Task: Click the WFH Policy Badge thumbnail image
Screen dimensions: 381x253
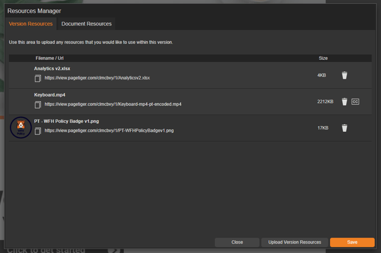Action: [21, 128]
